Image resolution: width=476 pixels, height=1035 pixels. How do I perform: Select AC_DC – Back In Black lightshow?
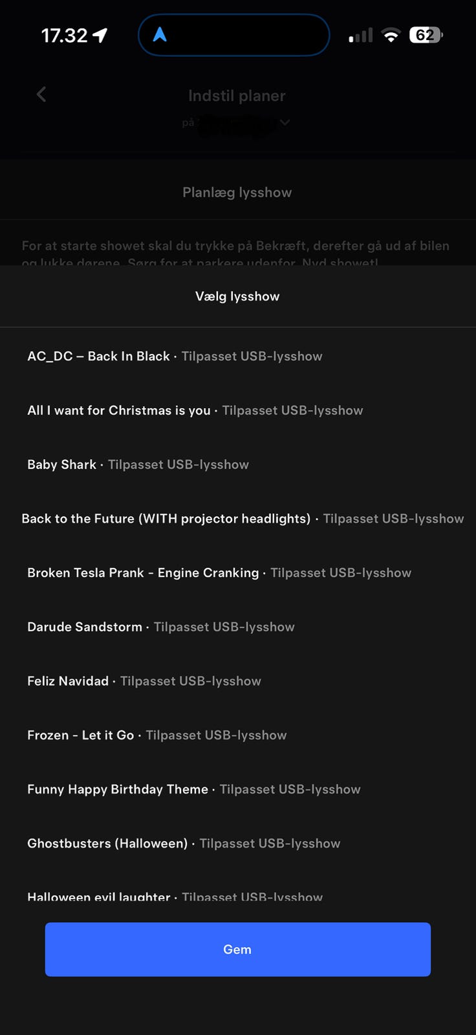click(x=175, y=356)
